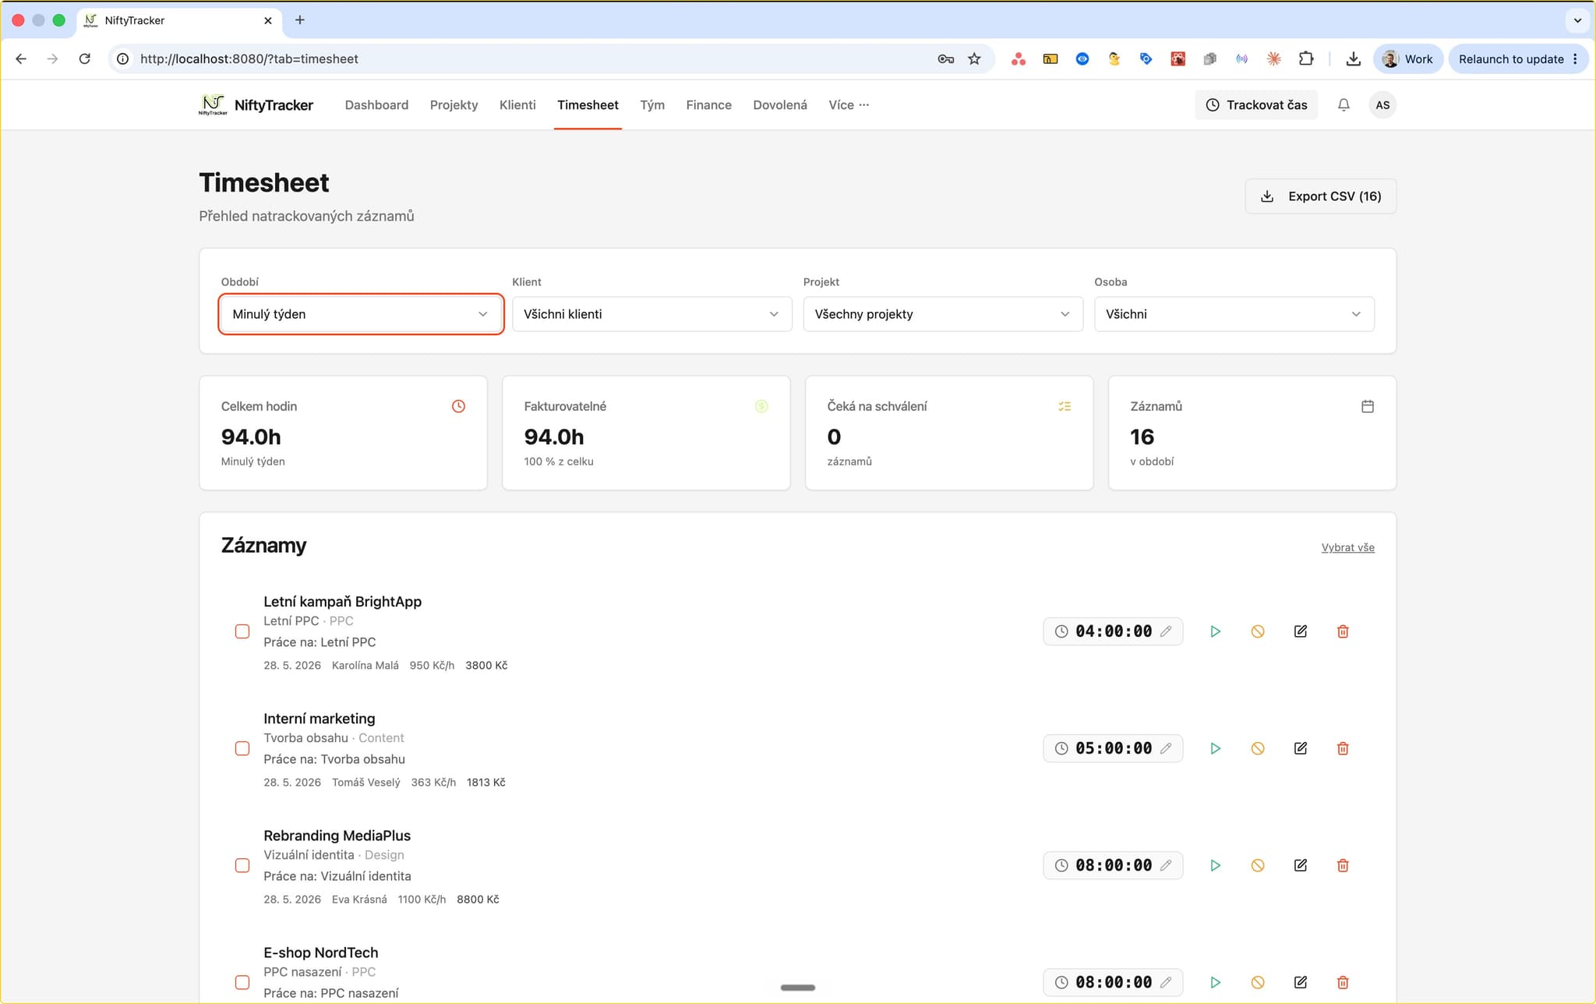Viewport: 1596px width, 1004px height.
Task: Delete the E-shop NordTech record
Action: pos(1343,982)
